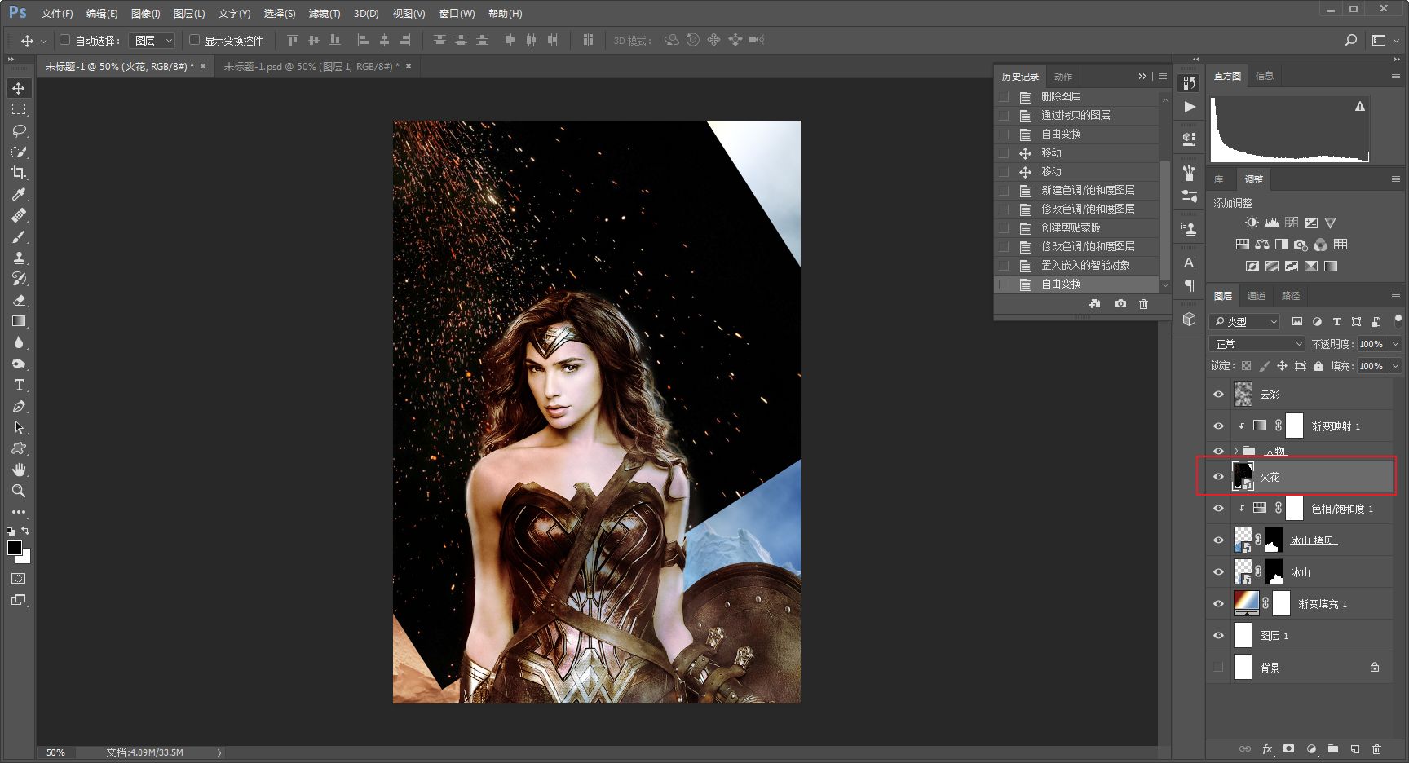Select the Hand tool
This screenshot has height=763, width=1409.
coord(19,470)
